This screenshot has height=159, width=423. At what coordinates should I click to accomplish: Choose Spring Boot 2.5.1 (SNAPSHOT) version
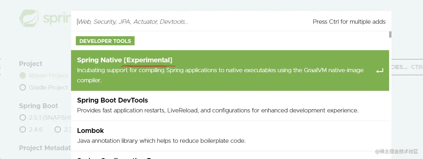click(x=23, y=117)
